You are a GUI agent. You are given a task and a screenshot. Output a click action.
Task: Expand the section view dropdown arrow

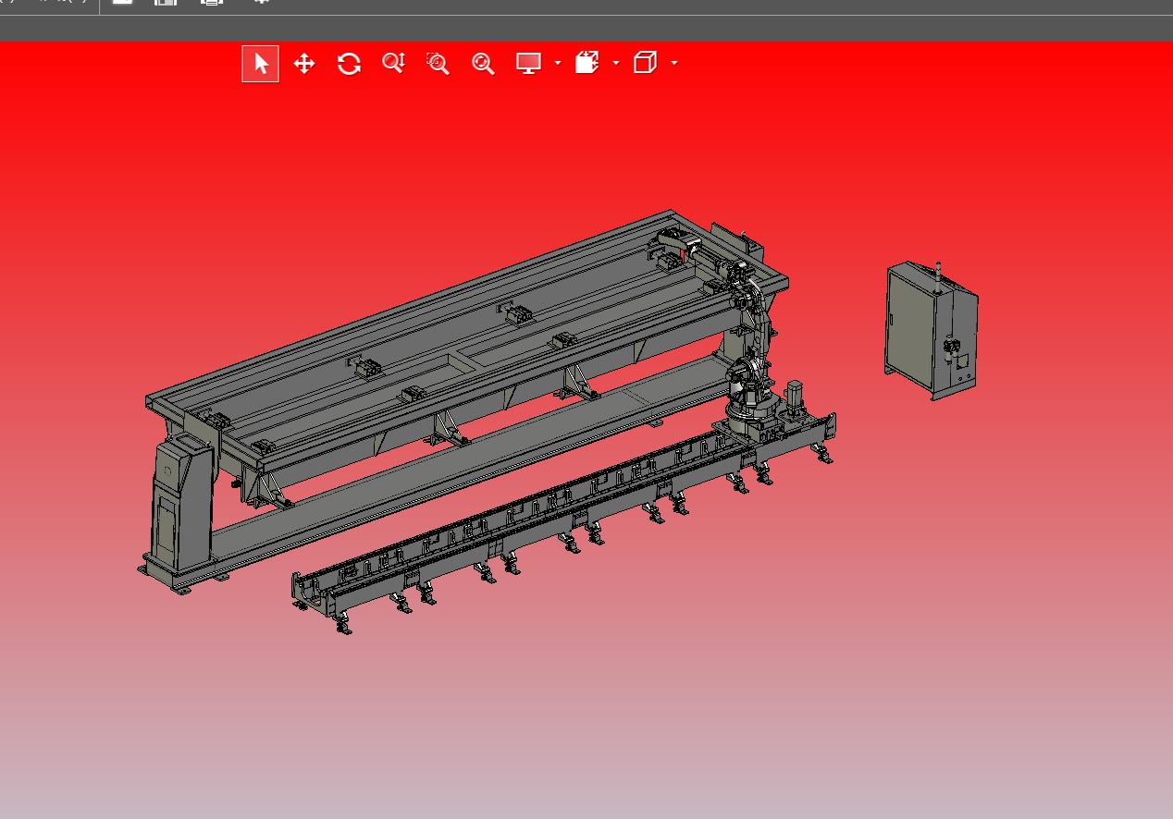coord(616,63)
